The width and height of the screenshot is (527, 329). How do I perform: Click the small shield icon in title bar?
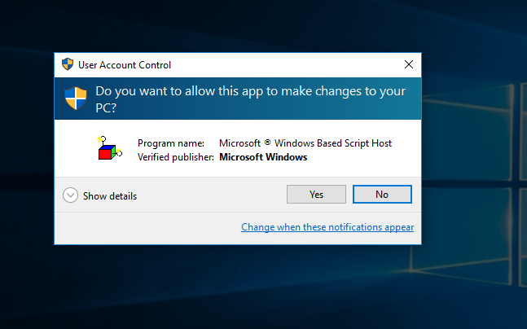(68, 64)
